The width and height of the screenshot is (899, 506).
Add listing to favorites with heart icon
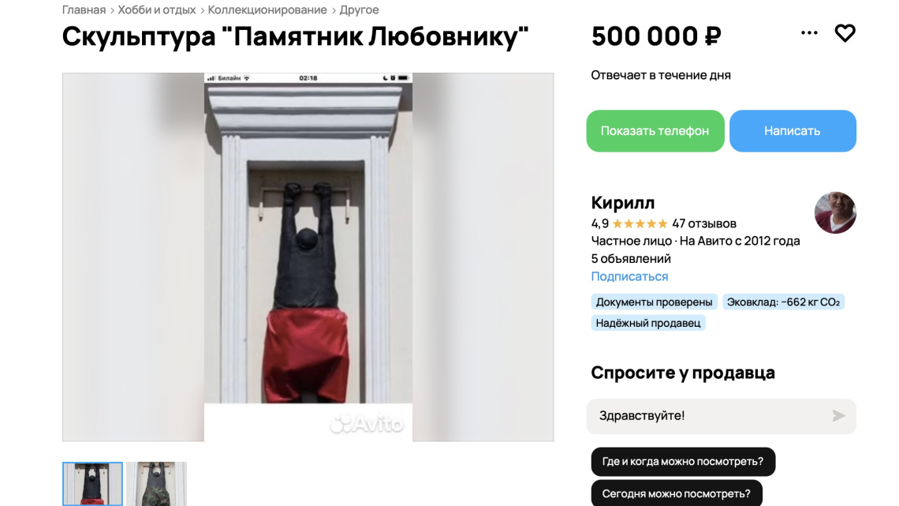click(x=845, y=33)
